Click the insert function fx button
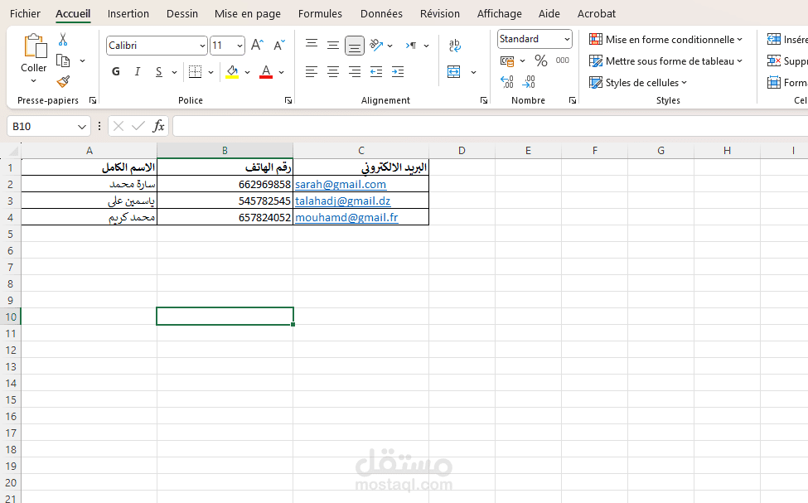The height and width of the screenshot is (503, 808). (x=159, y=126)
